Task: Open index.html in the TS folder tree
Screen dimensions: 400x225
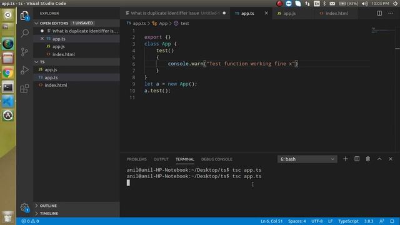Action: pyautogui.click(x=76, y=85)
